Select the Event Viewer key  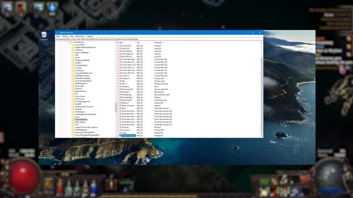[x=80, y=96]
